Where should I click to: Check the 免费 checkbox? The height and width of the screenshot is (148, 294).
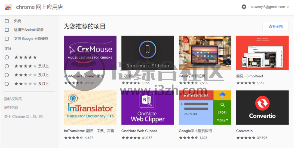click(x=7, y=21)
